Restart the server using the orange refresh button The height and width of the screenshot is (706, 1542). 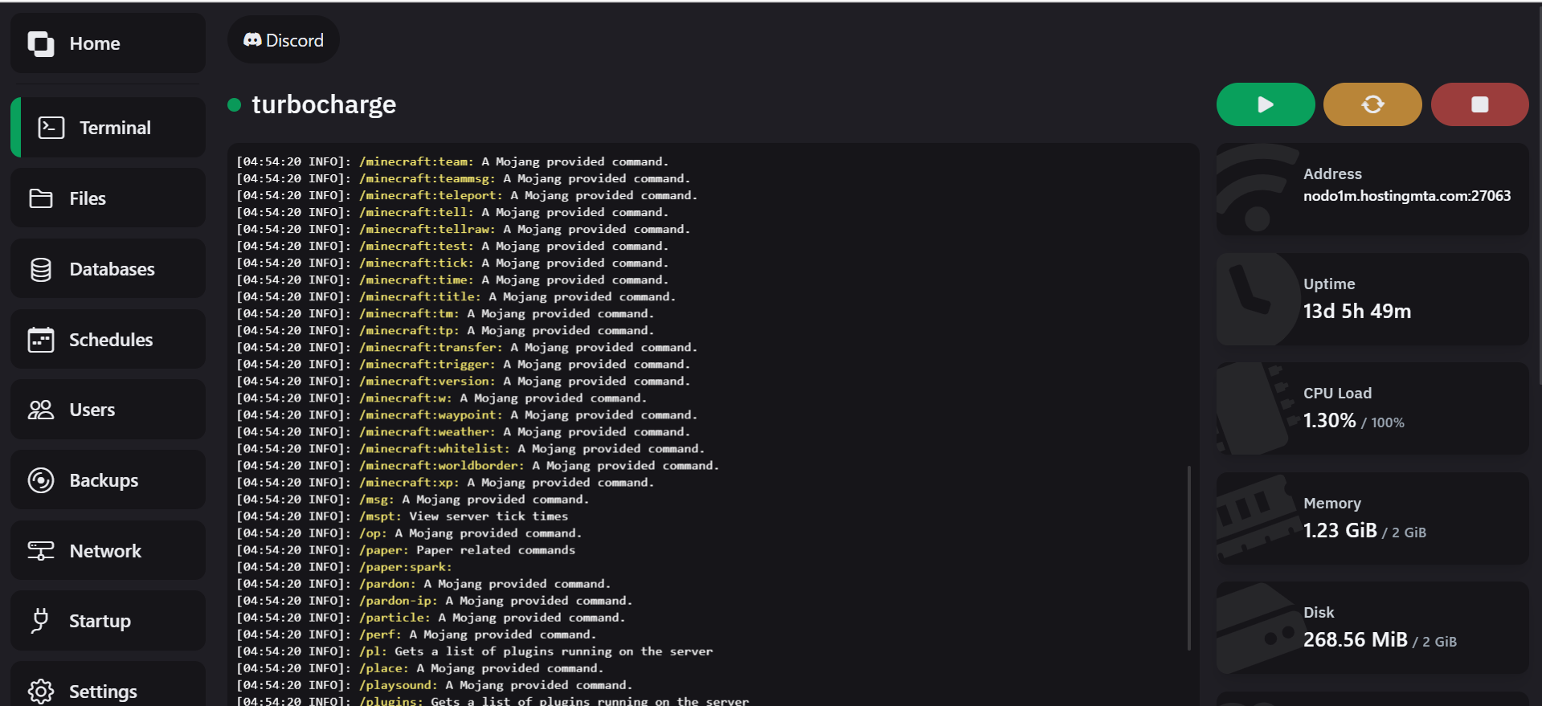click(1372, 104)
